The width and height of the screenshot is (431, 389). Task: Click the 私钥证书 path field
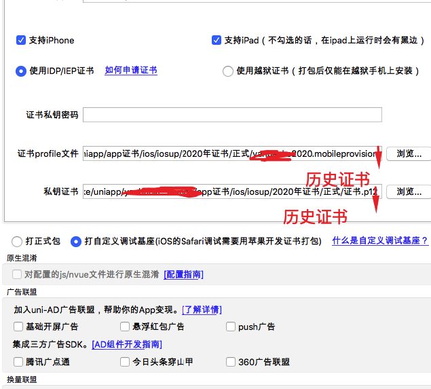pyautogui.click(x=232, y=191)
